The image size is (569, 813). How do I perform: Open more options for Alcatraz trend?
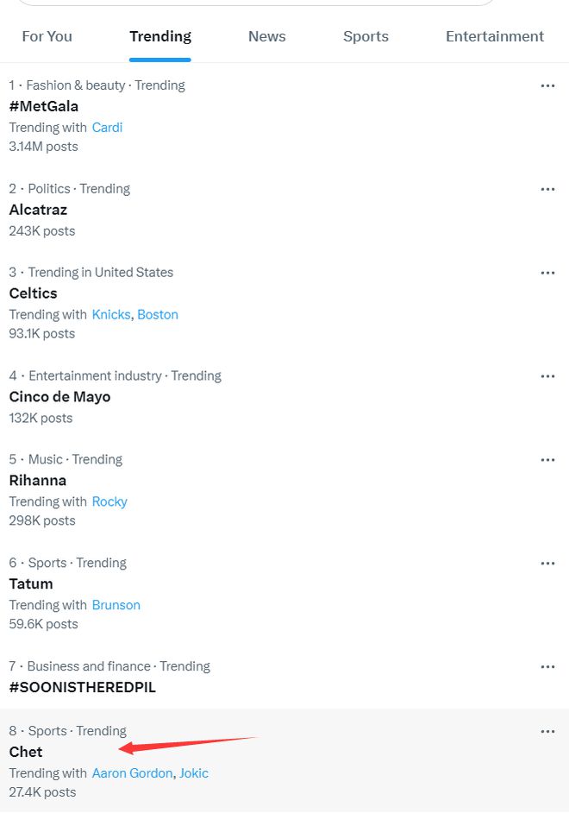pos(547,189)
